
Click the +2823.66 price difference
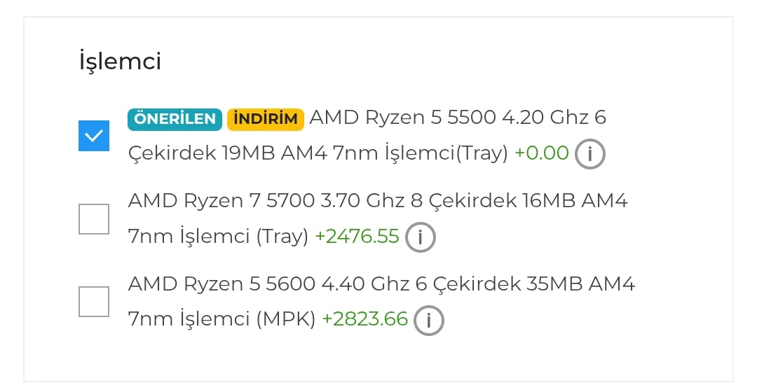point(364,320)
